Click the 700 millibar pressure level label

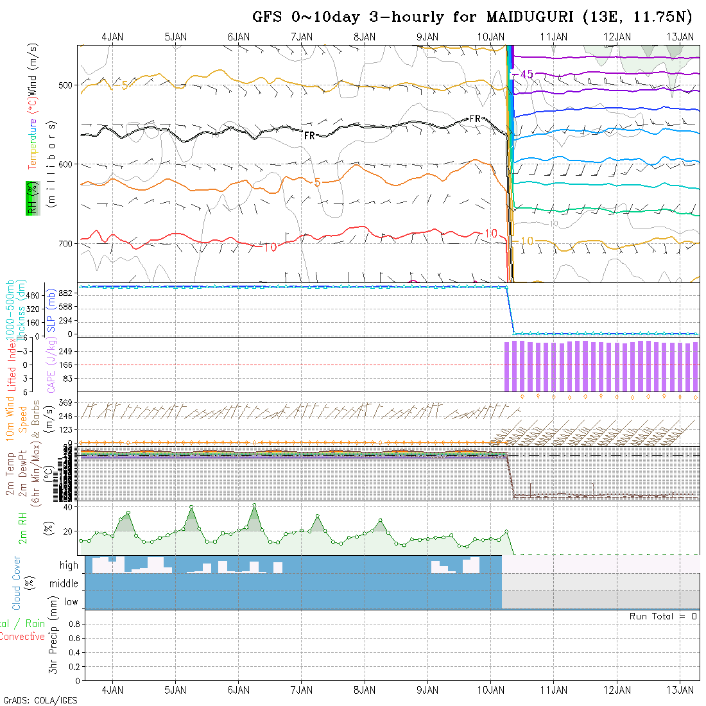[x=65, y=244]
